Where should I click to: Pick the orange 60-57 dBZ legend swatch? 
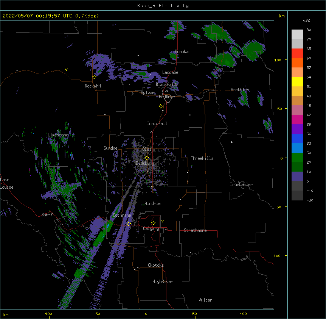tap(297, 63)
